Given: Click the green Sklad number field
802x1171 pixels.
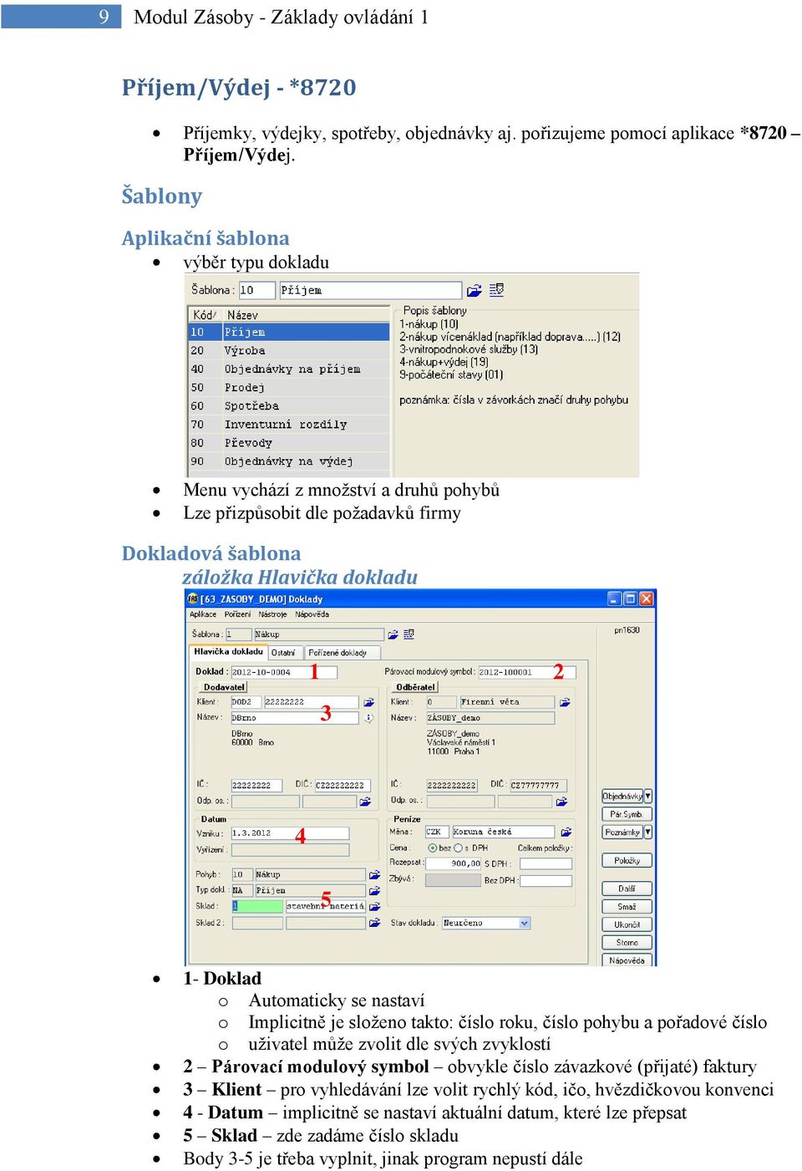Looking at the screenshot, I should point(257,907).
